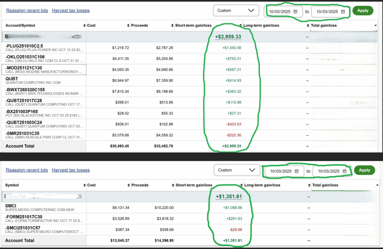The width and height of the screenshot is (383, 249).
Task: Open Harvest tax losses link in bottom panel
Action: pos(71,170)
